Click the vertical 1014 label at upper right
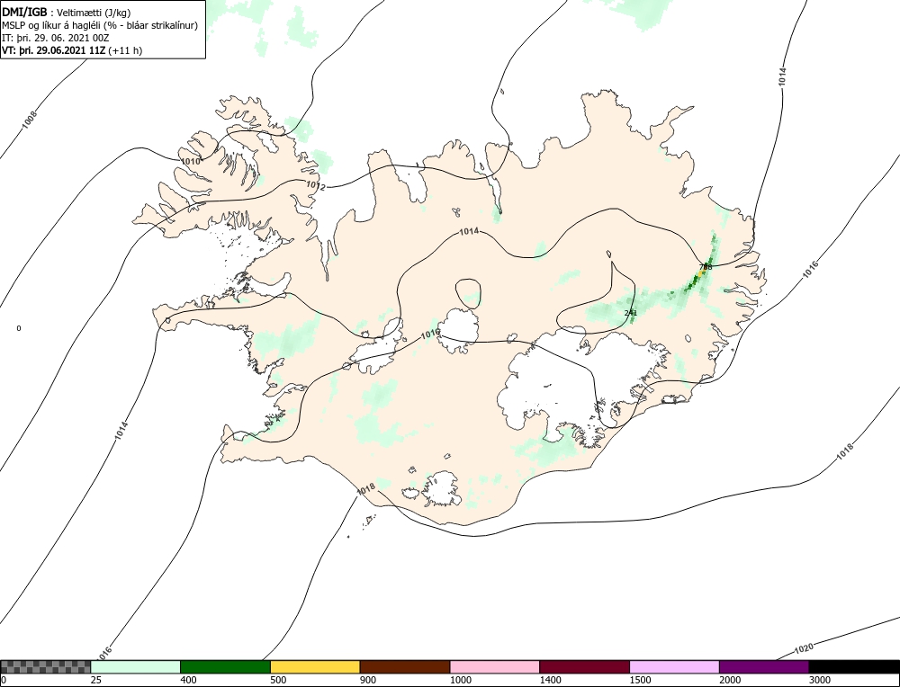900x687 pixels. pos(782,77)
